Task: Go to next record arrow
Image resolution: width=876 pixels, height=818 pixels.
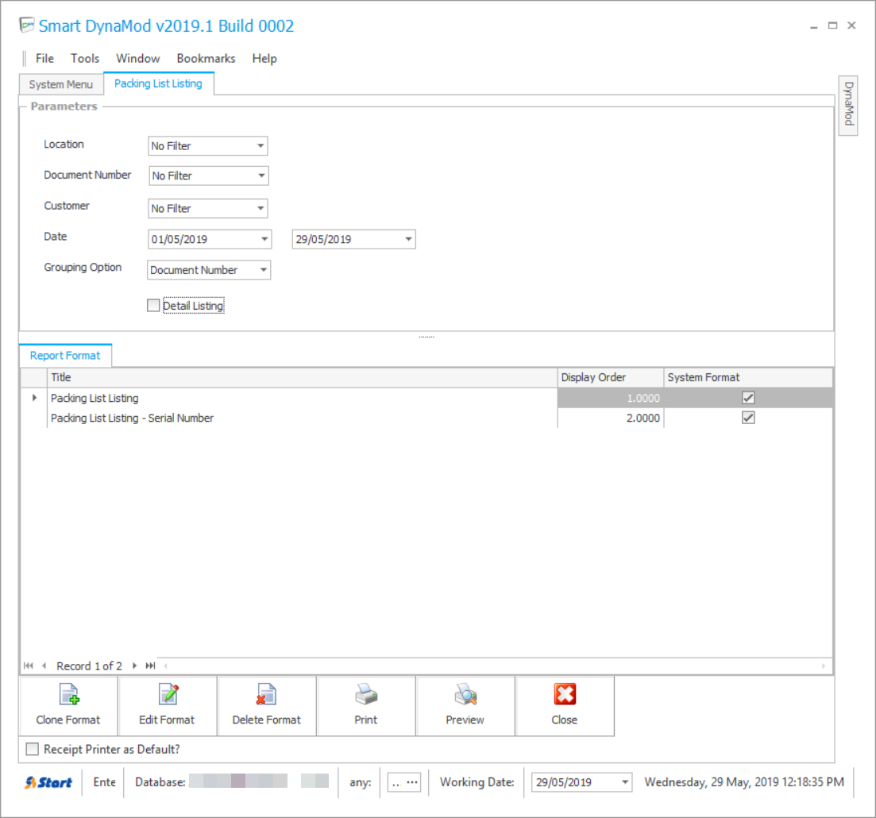Action: click(135, 666)
